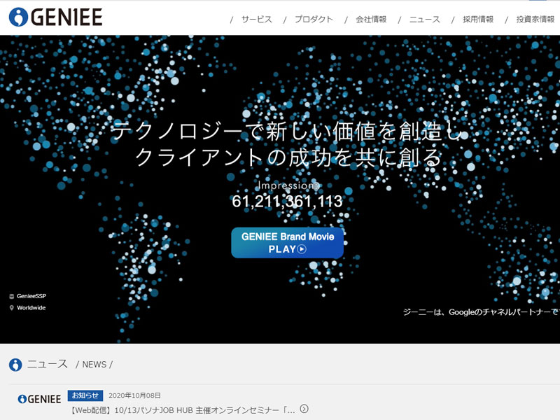Screen dimensions: 560x420
Task: Click the impressions counter number
Action: (x=287, y=202)
